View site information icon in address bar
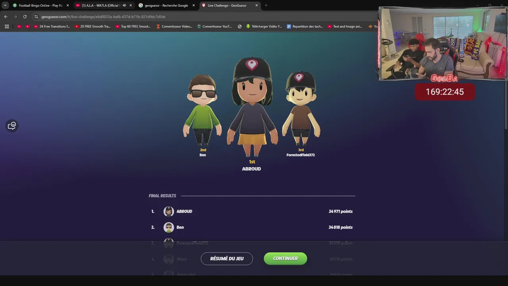The height and width of the screenshot is (286, 508). click(x=36, y=17)
